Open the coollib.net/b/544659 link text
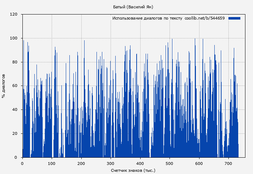Screen dimensions: 253x174 click(205, 18)
